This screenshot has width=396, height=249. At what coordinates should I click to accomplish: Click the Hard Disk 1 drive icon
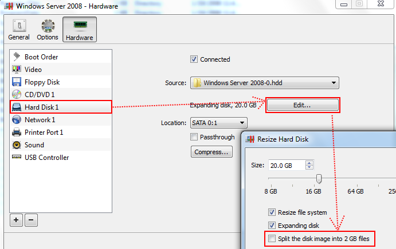17,107
